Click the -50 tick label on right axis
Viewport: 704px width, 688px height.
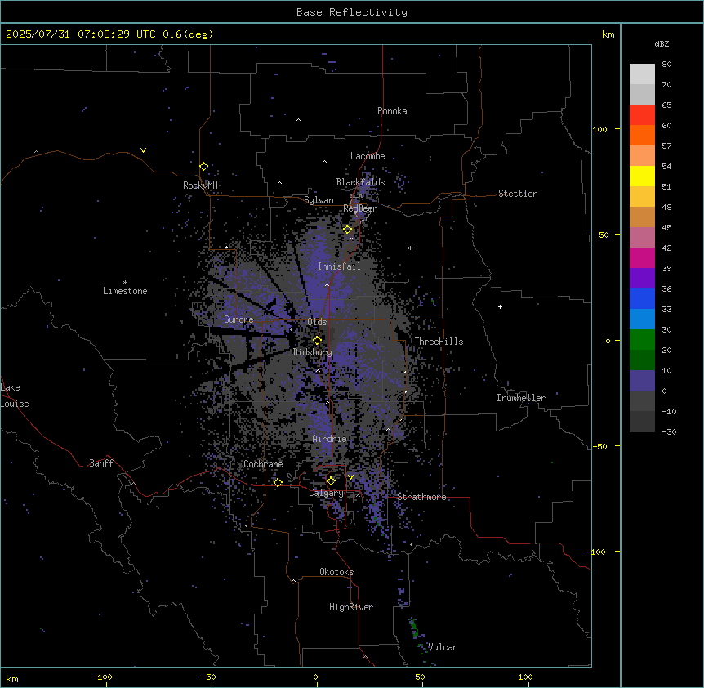click(599, 446)
